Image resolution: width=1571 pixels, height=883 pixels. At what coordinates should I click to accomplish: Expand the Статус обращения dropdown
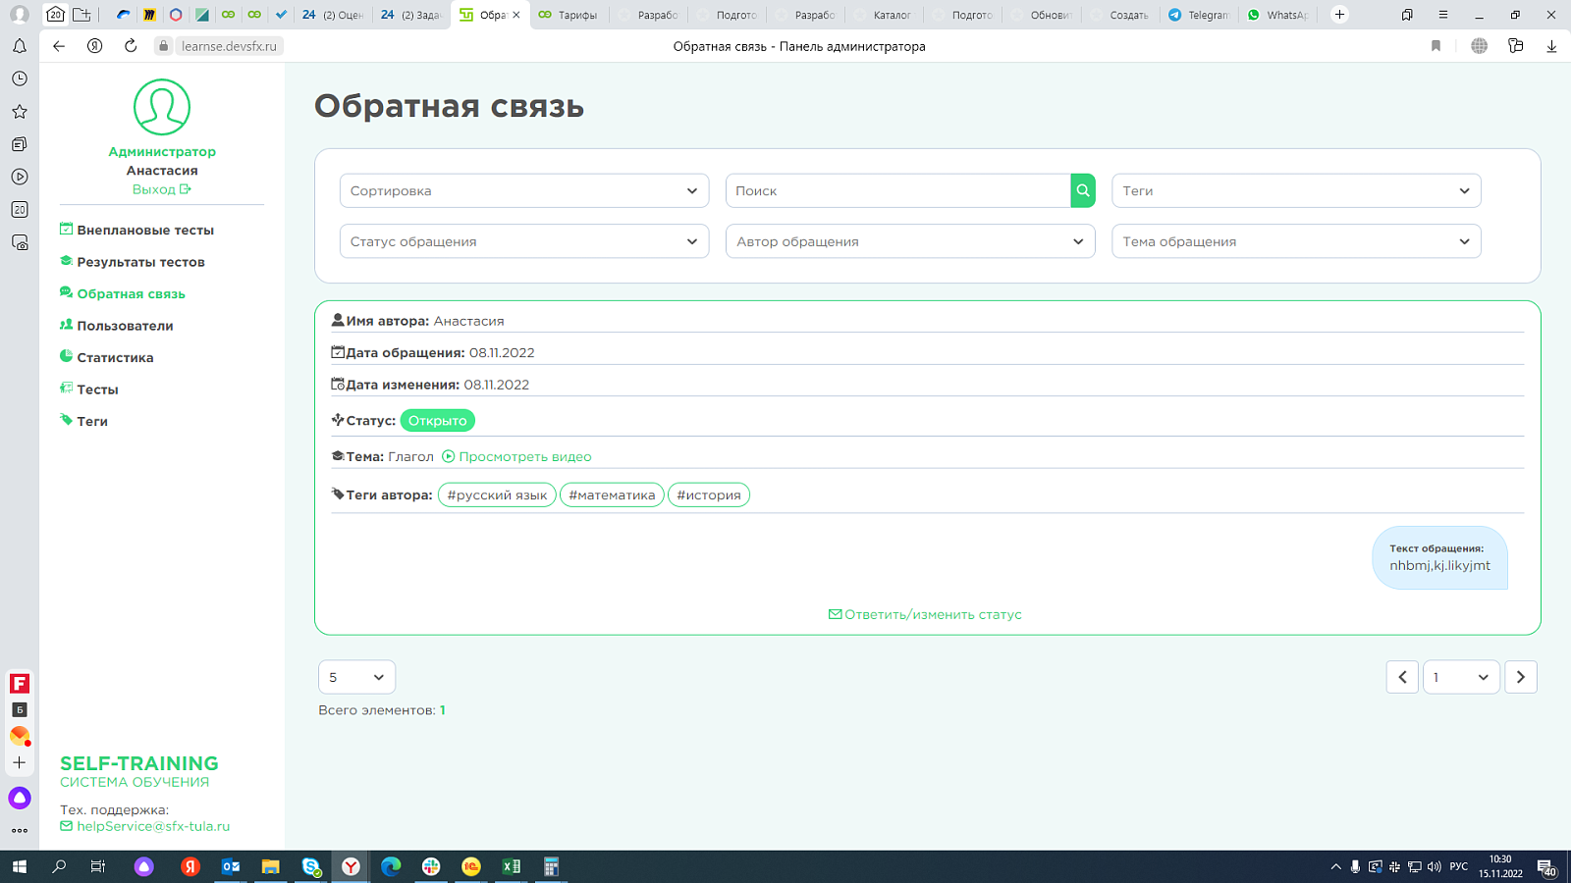pos(524,241)
